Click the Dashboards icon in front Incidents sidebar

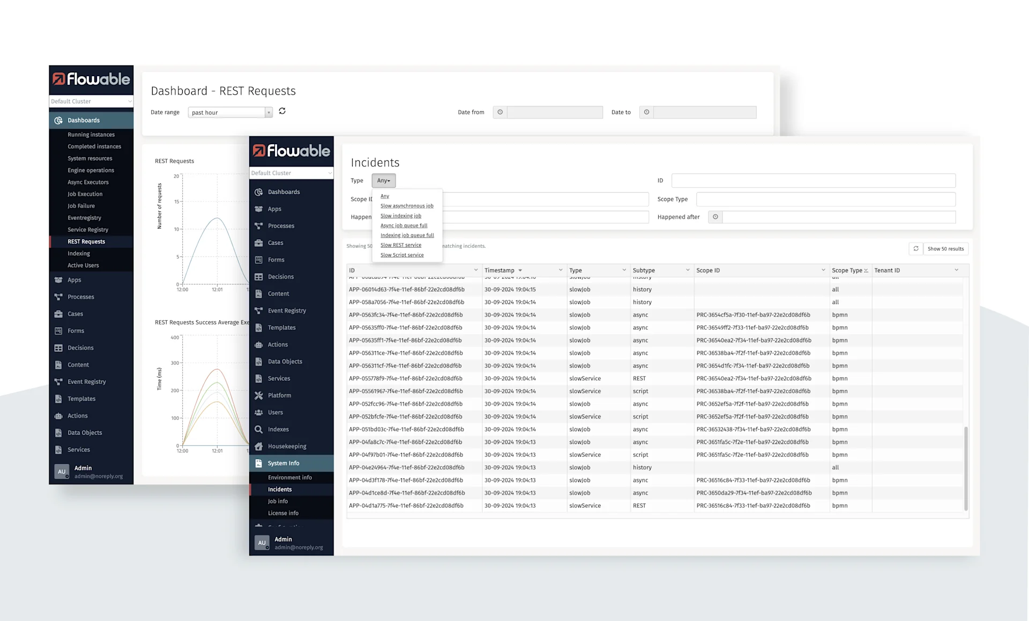tap(259, 192)
